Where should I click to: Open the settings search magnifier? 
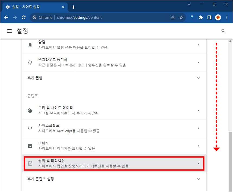[223, 31]
